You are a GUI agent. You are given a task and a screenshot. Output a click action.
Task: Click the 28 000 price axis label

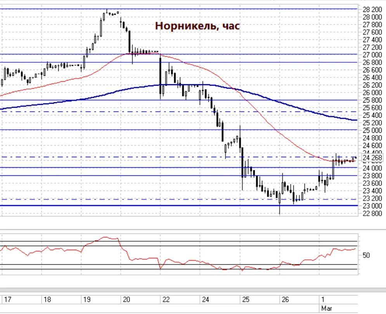[372, 17]
